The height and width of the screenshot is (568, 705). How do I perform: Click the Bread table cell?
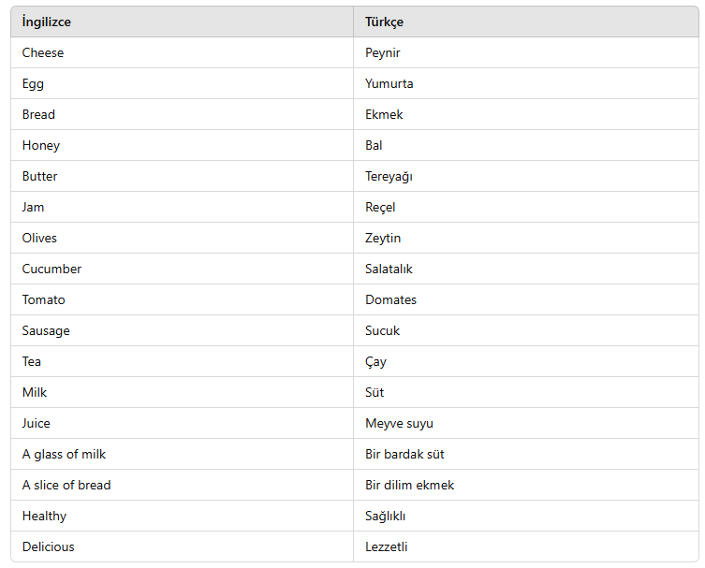tap(182, 114)
